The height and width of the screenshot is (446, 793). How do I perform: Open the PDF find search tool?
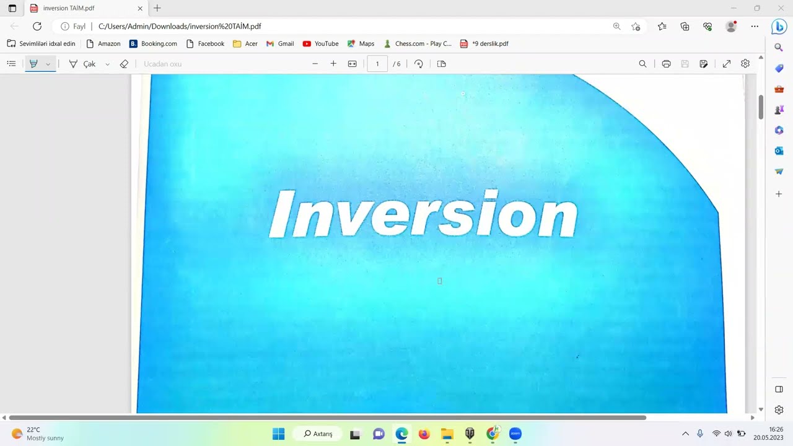click(x=642, y=64)
